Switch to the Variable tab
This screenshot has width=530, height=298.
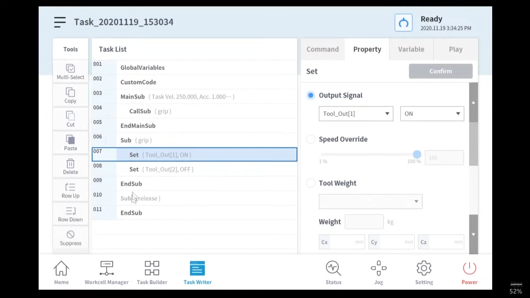coord(411,49)
